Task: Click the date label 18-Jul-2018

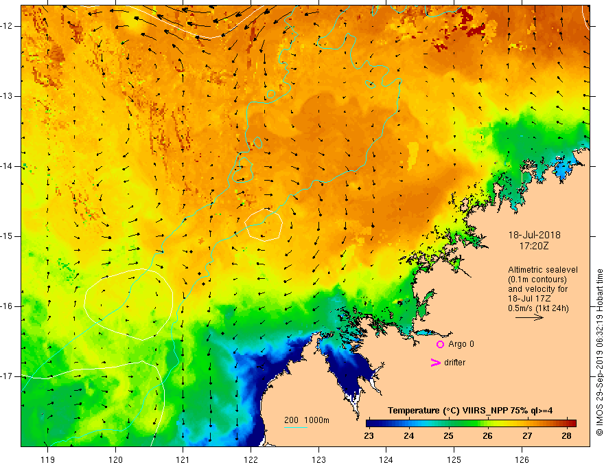Action: [x=534, y=235]
